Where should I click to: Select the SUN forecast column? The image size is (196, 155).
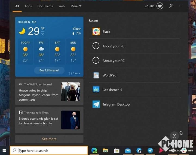pos(73,52)
